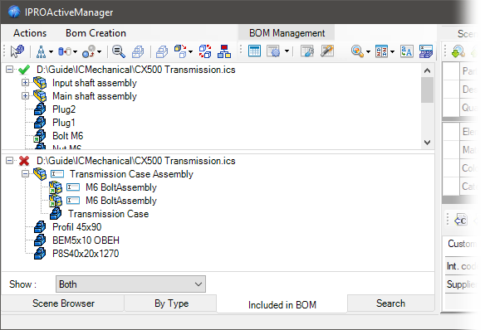Click the A-Z sort icon

[x=381, y=51]
